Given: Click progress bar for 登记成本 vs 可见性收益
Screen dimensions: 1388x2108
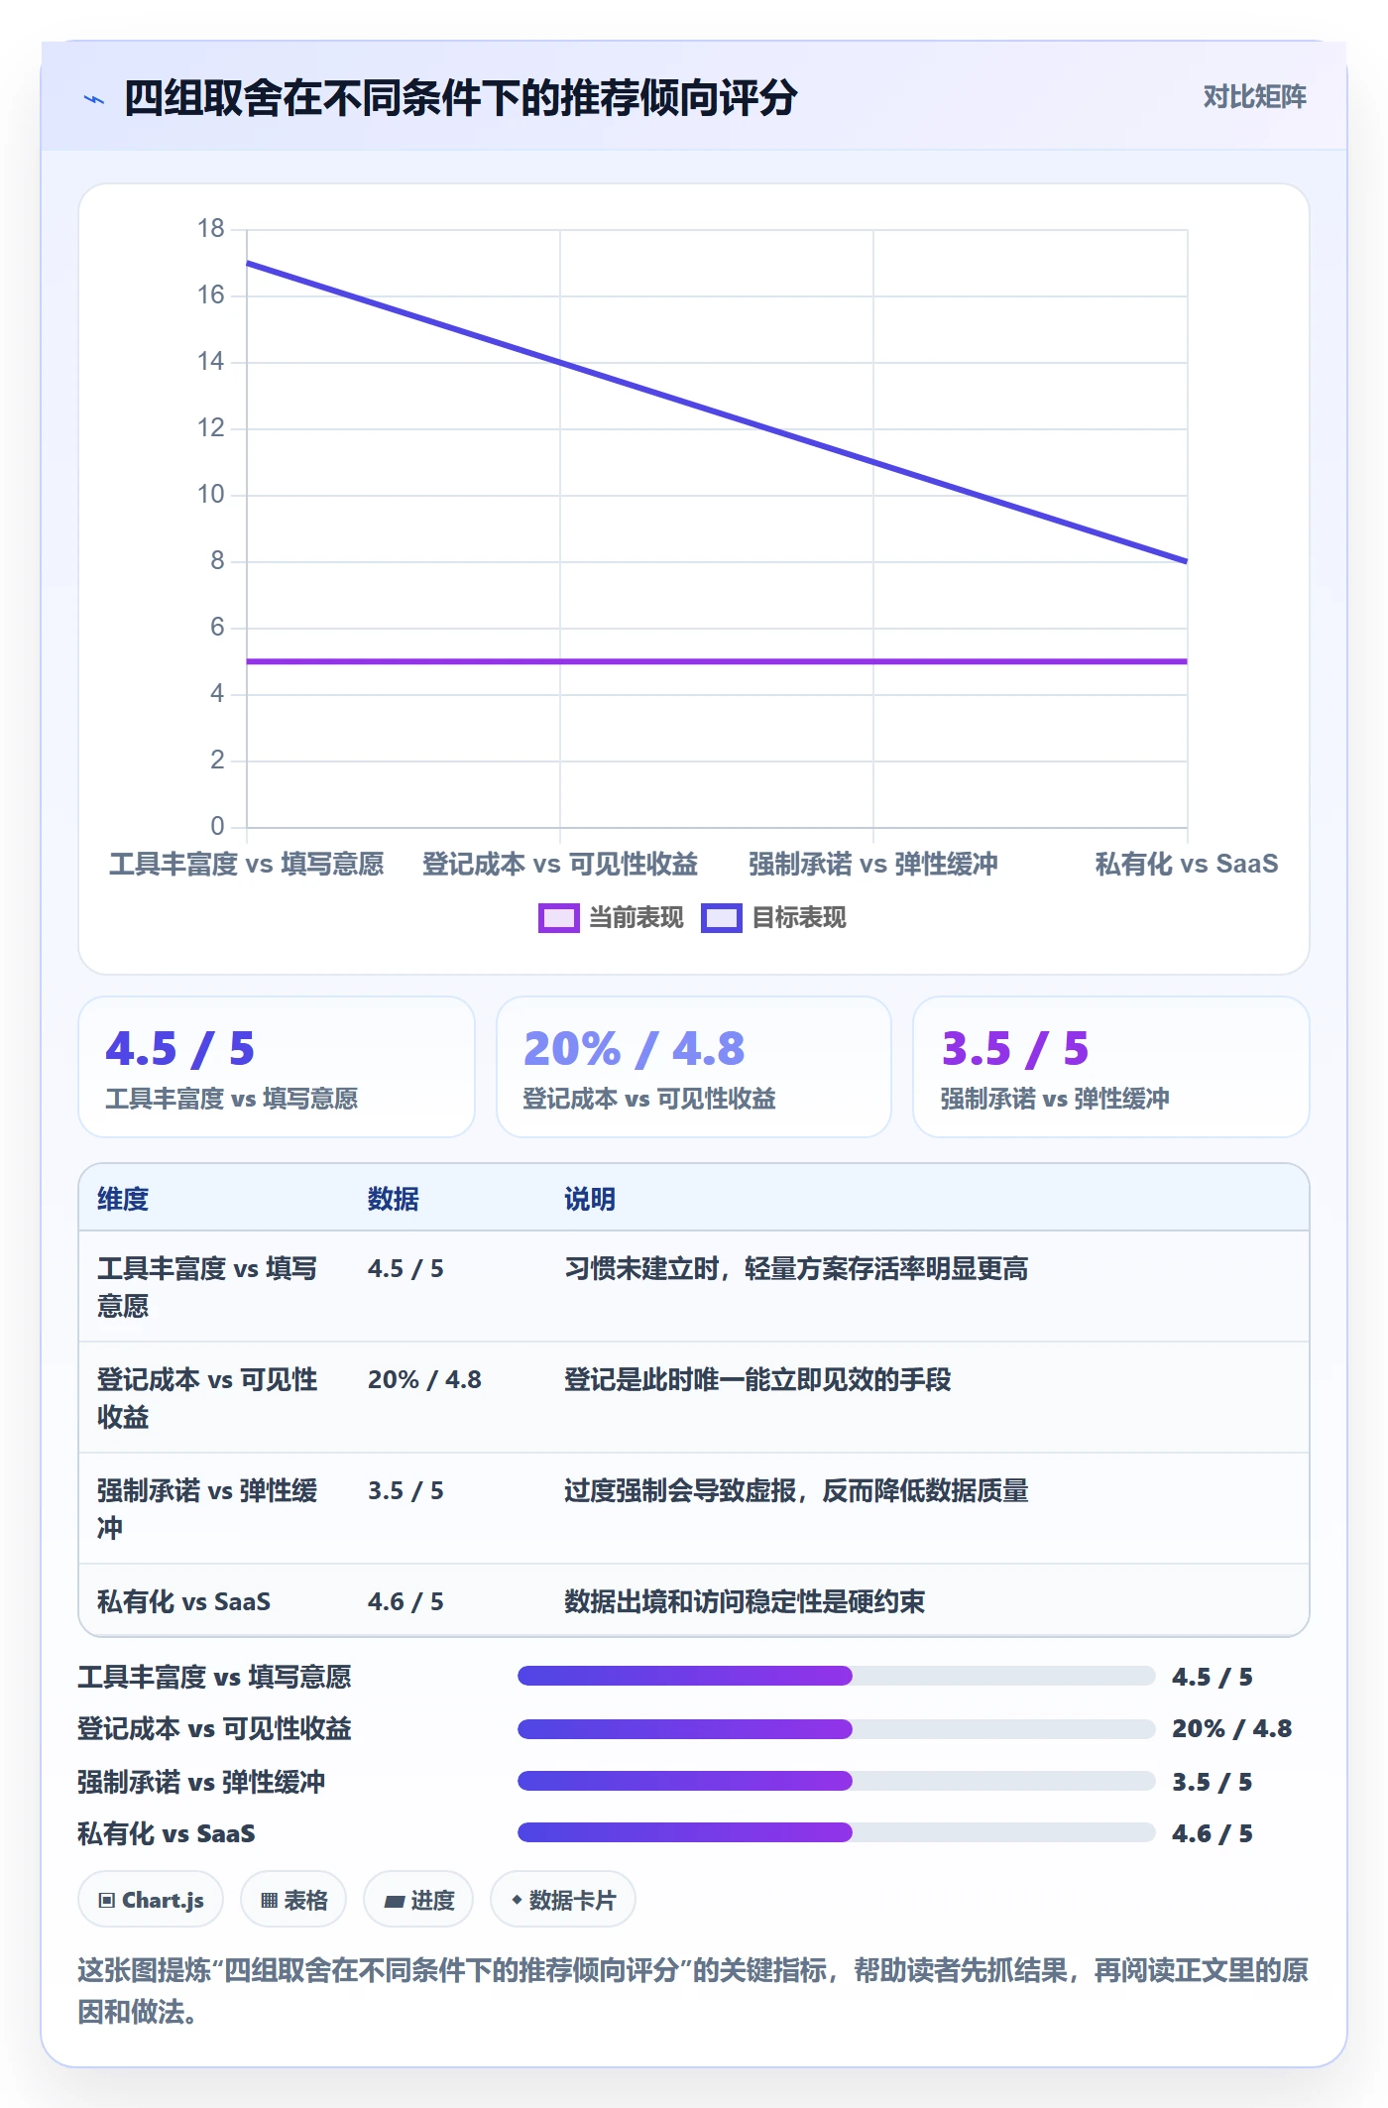Looking at the screenshot, I should tap(837, 1729).
